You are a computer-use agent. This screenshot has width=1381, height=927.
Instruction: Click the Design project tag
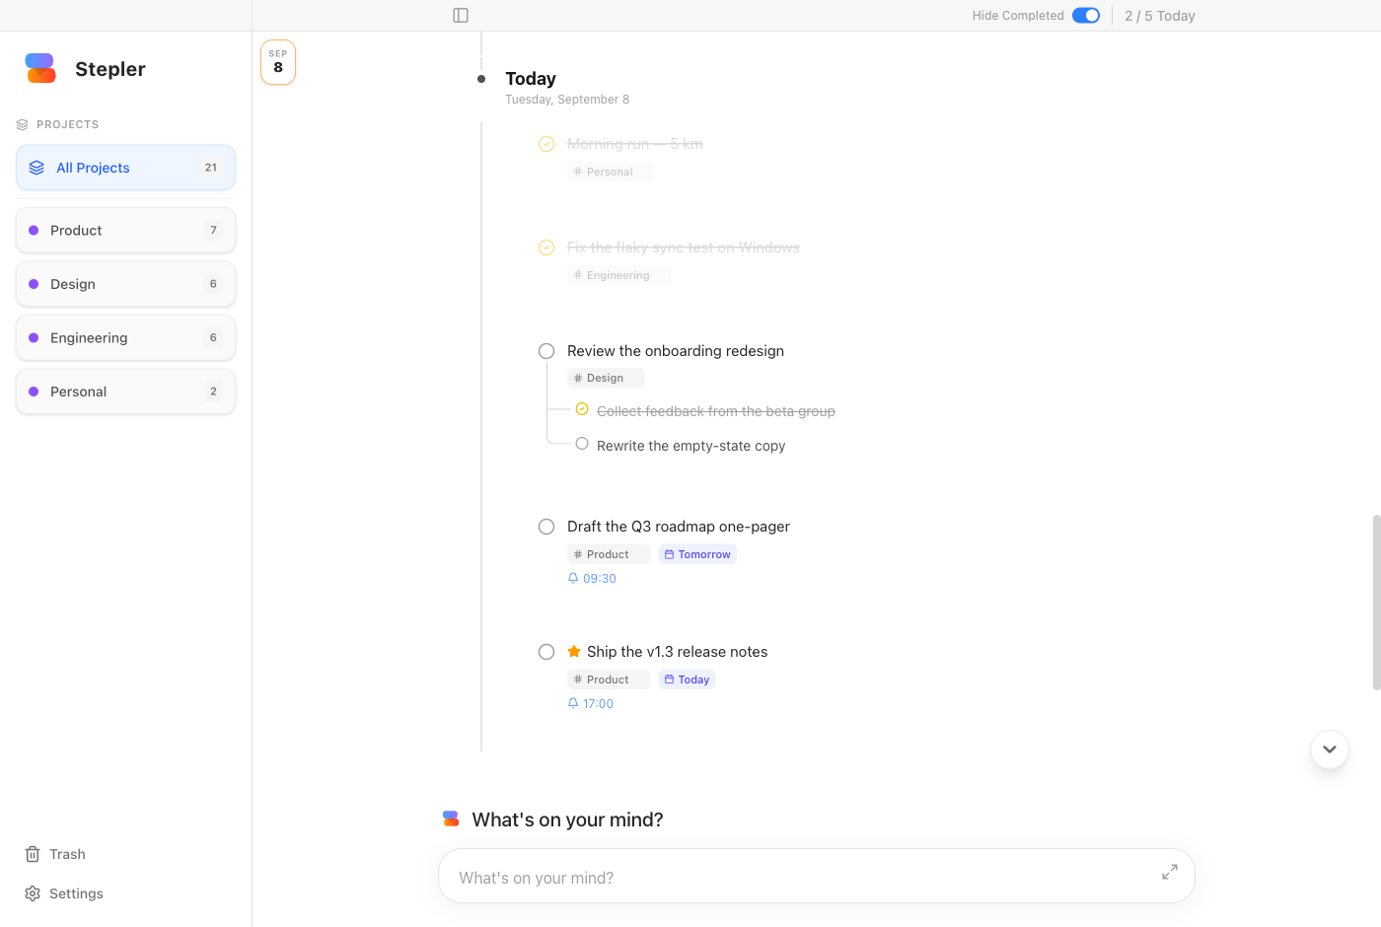tap(606, 378)
